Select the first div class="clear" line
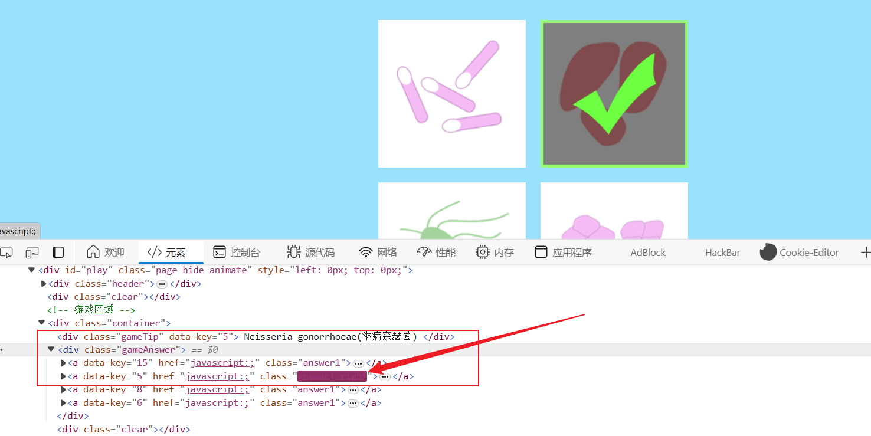Image resolution: width=871 pixels, height=436 pixels. 114,297
